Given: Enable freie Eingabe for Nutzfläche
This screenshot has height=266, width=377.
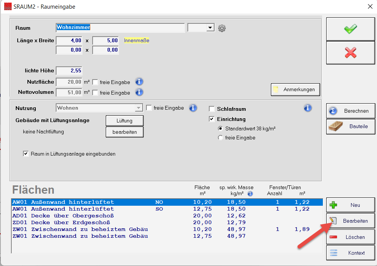Looking at the screenshot, I should (95, 82).
